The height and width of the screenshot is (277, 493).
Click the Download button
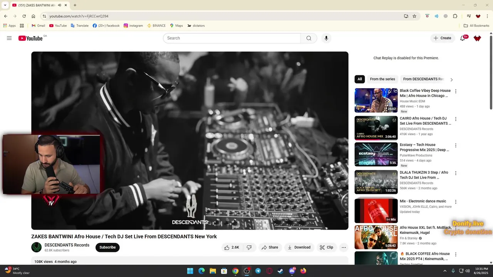[x=299, y=247]
